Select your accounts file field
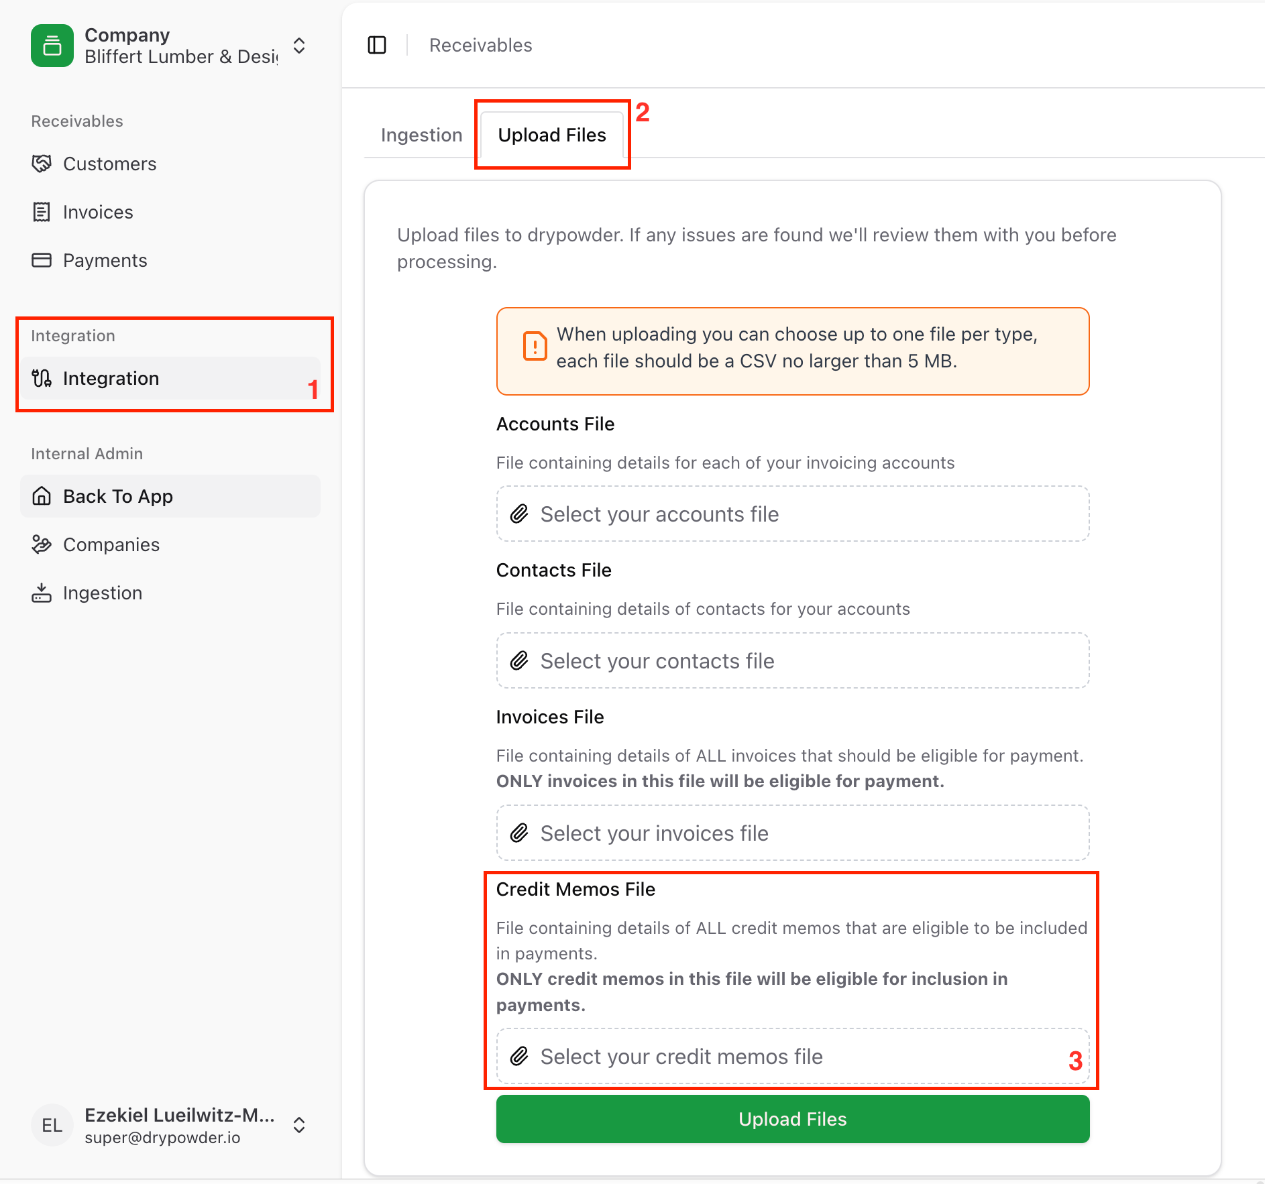This screenshot has width=1265, height=1184. tap(793, 514)
